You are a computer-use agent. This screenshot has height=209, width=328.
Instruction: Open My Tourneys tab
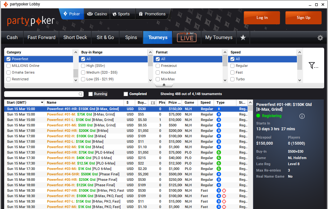click(x=219, y=37)
